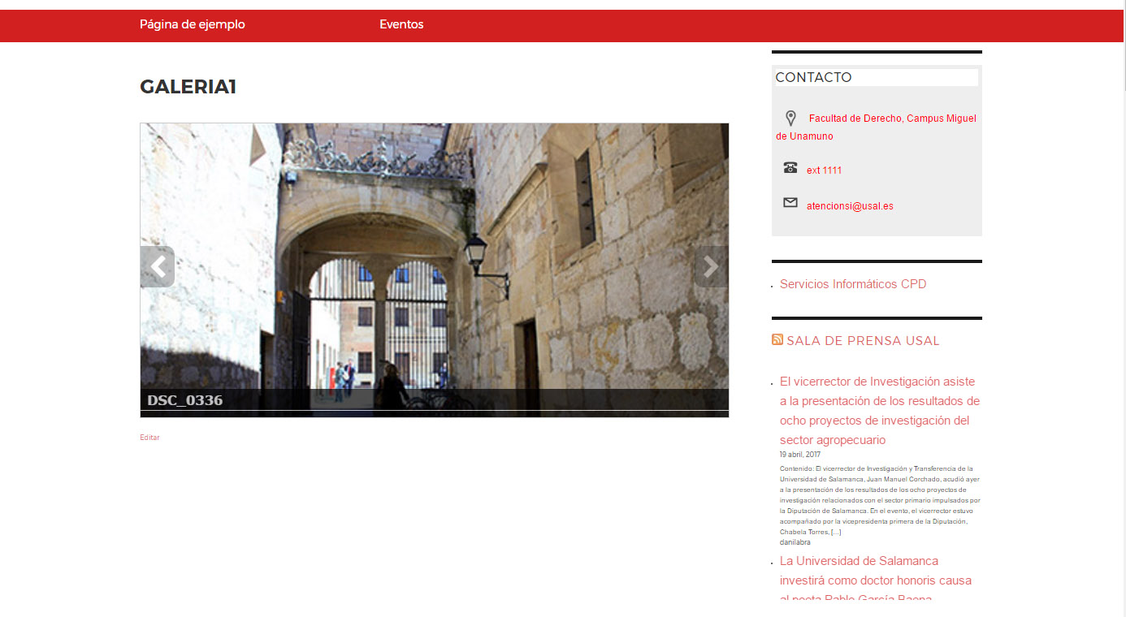Click the envelope icon next to email

click(790, 203)
